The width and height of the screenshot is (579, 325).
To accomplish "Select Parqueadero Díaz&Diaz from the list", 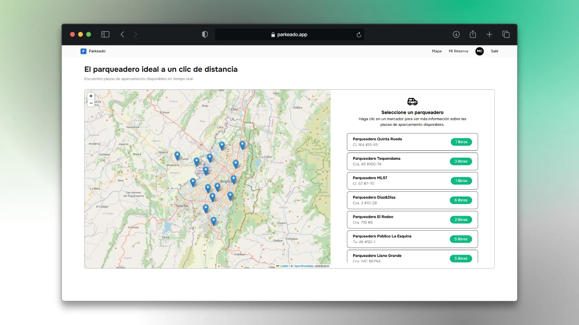I will pos(412,200).
